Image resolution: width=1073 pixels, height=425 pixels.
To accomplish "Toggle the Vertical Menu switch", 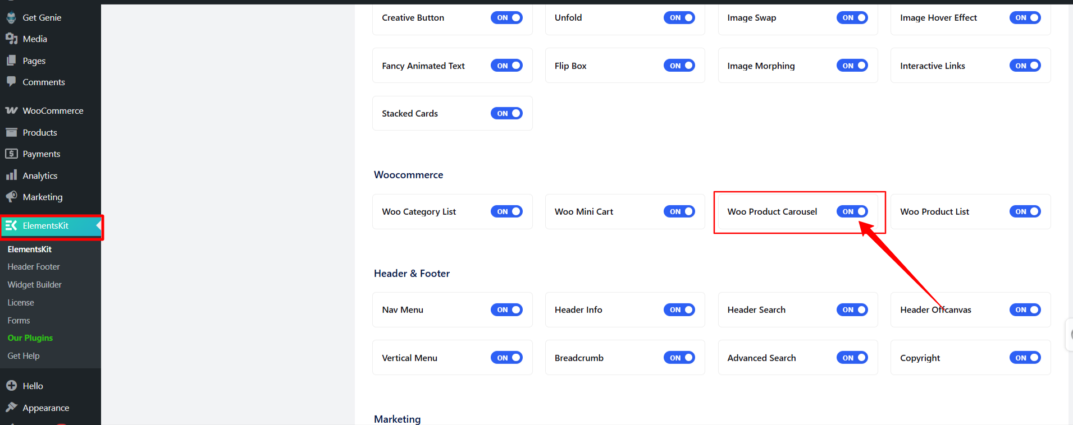I will click(x=506, y=358).
